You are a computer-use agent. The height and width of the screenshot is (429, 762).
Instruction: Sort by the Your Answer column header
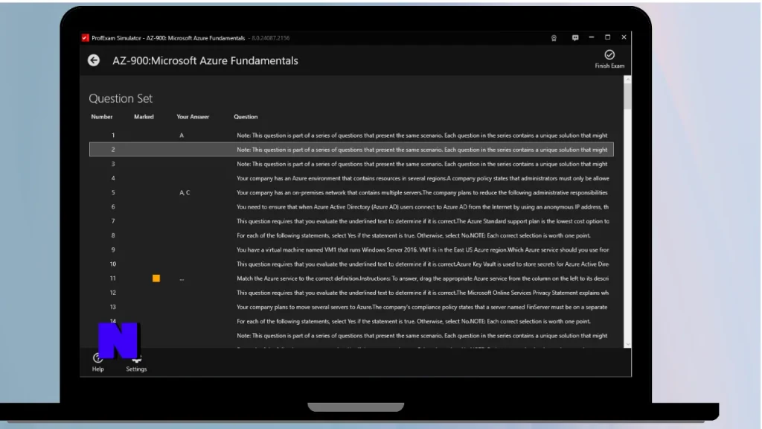[193, 117]
